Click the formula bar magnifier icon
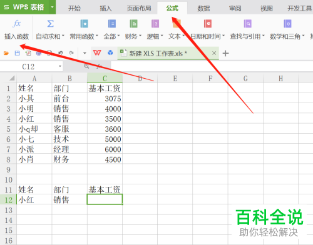Screen dimensions: 313x245 pos(86,66)
